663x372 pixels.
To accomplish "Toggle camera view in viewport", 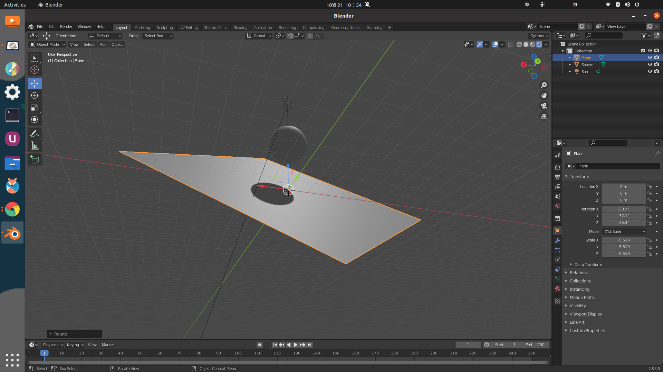I will coord(544,106).
